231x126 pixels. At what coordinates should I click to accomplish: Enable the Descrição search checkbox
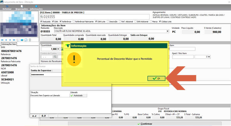[108, 21]
